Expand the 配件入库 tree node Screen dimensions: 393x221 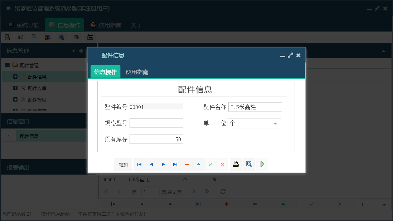pos(15,88)
